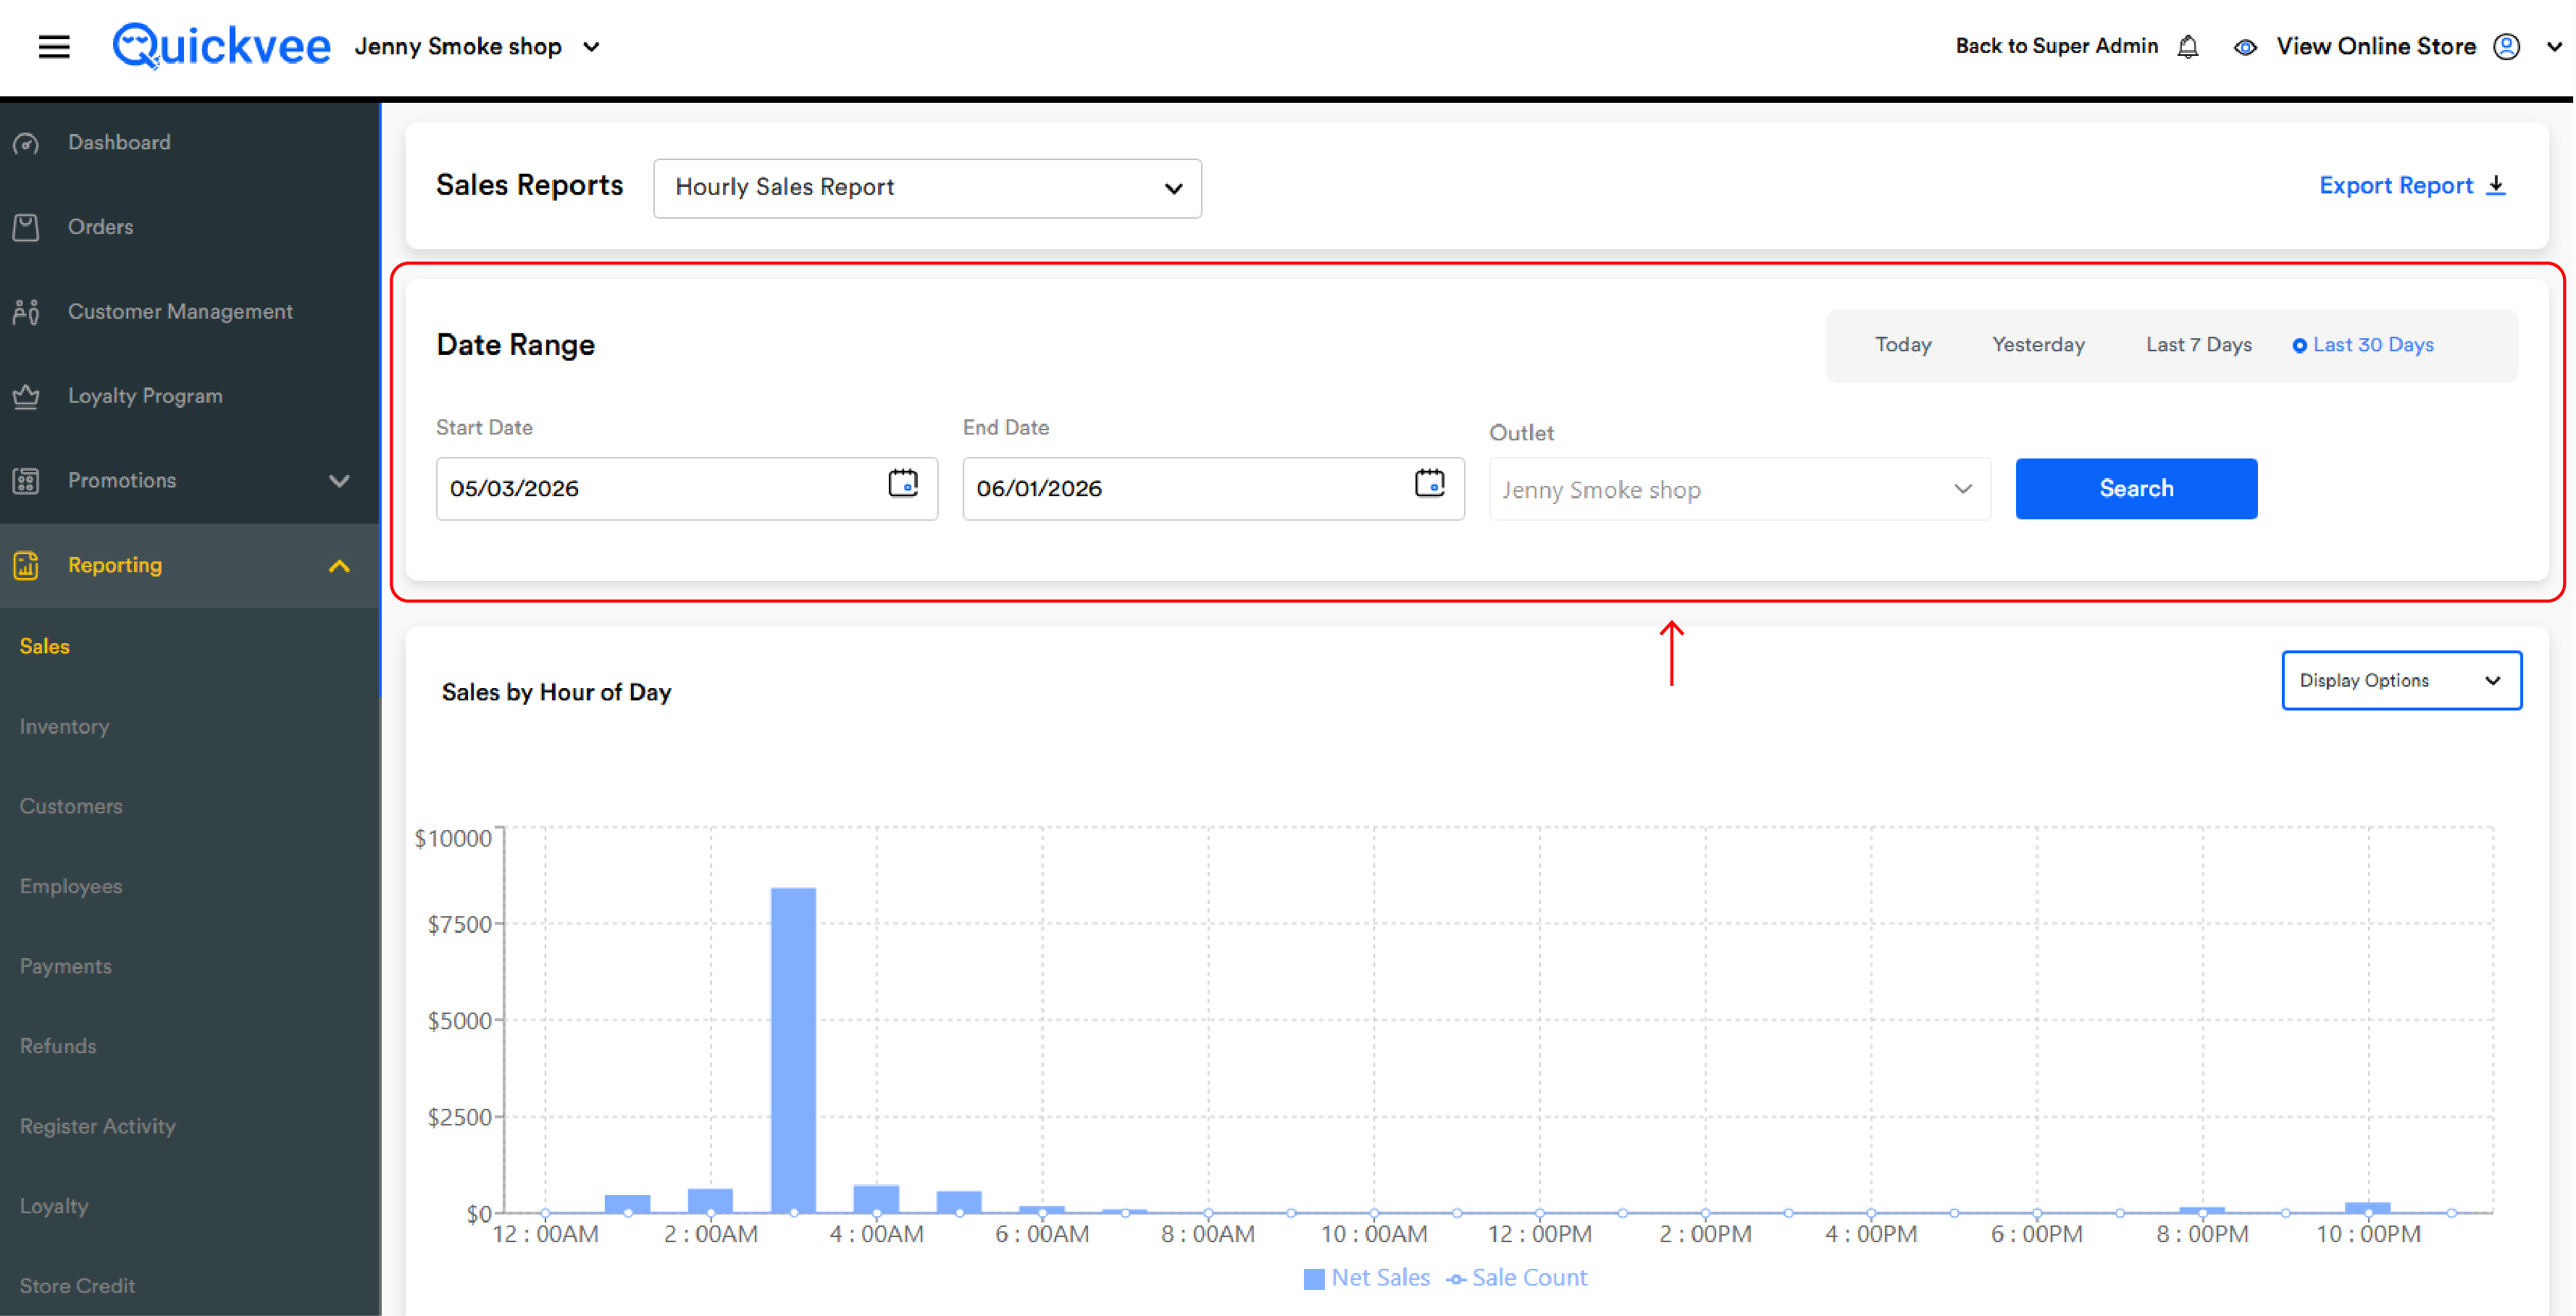The height and width of the screenshot is (1316, 2576).
Task: Open the Customers report
Action: coord(71,806)
